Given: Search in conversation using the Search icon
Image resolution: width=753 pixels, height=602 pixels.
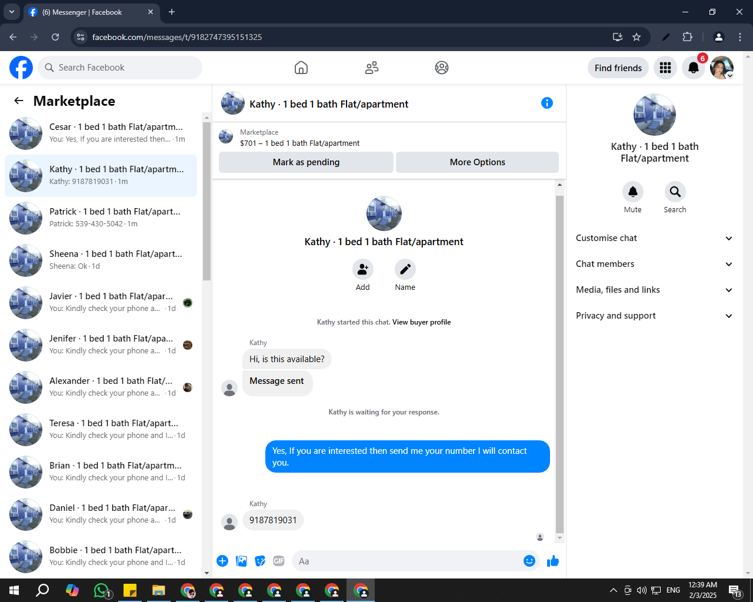Looking at the screenshot, I should coord(675,192).
